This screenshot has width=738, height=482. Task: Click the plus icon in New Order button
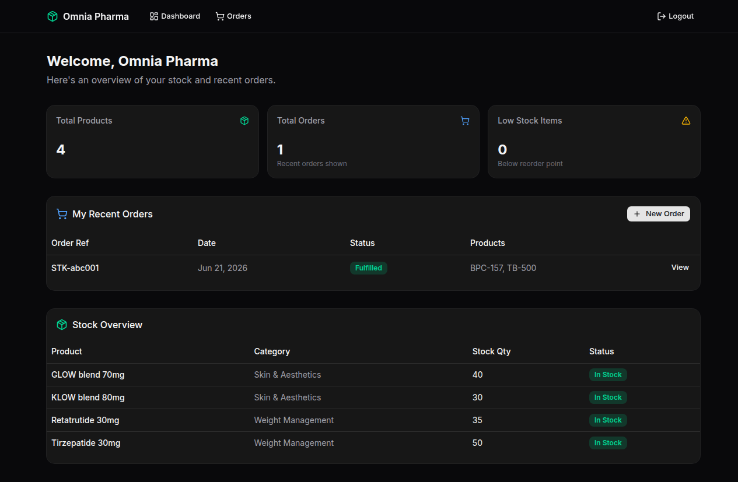click(x=637, y=214)
